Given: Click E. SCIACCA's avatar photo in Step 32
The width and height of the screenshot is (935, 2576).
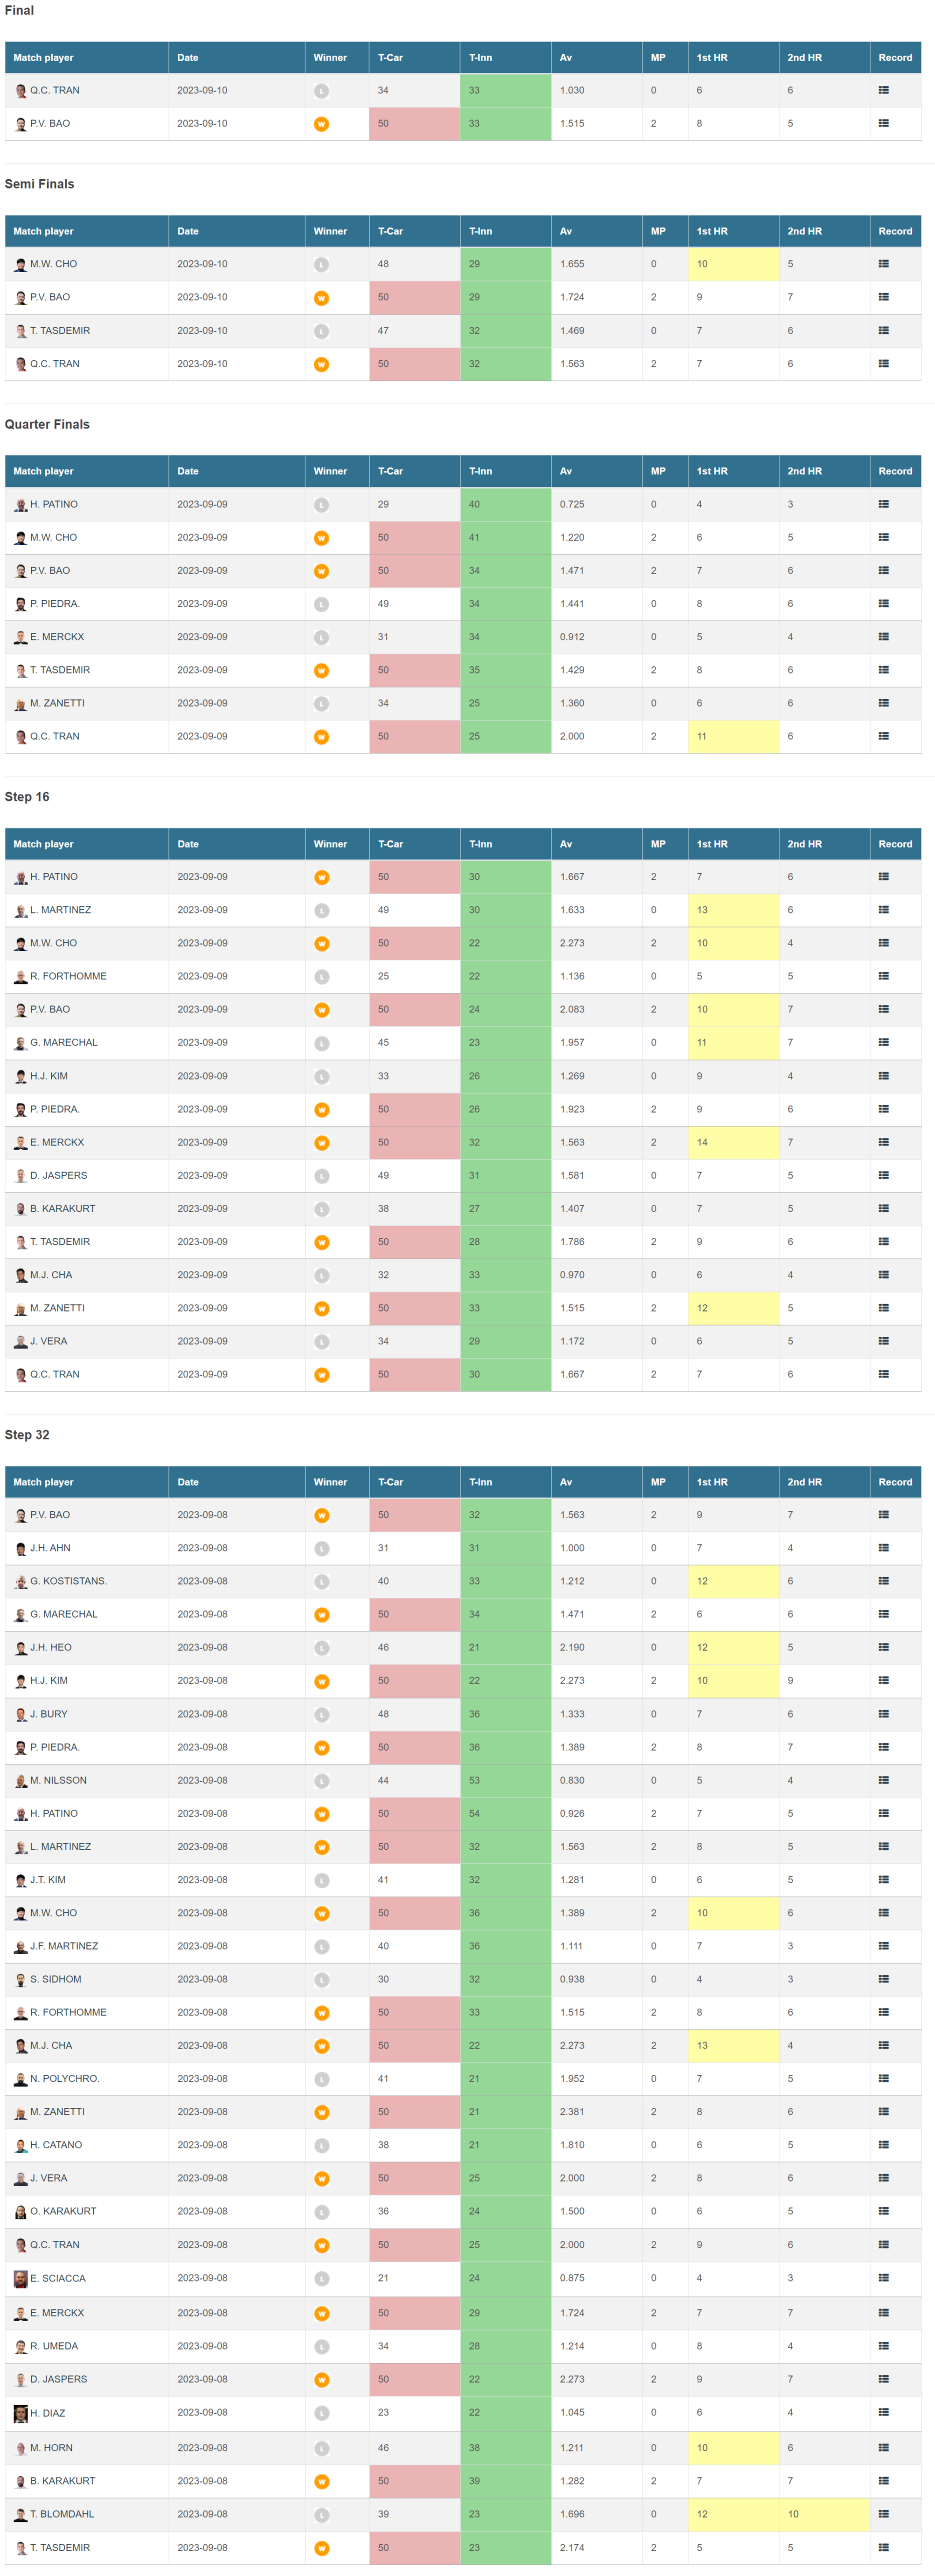Looking at the screenshot, I should point(20,2279).
